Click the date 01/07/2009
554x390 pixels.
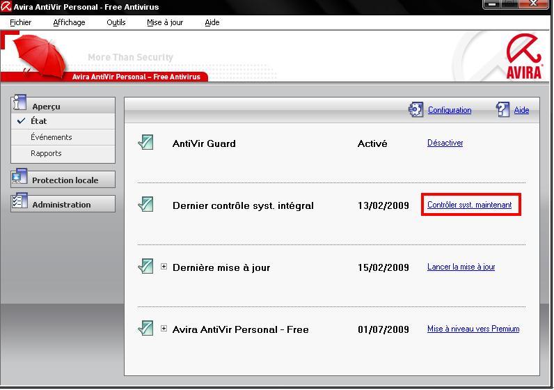[383, 329]
